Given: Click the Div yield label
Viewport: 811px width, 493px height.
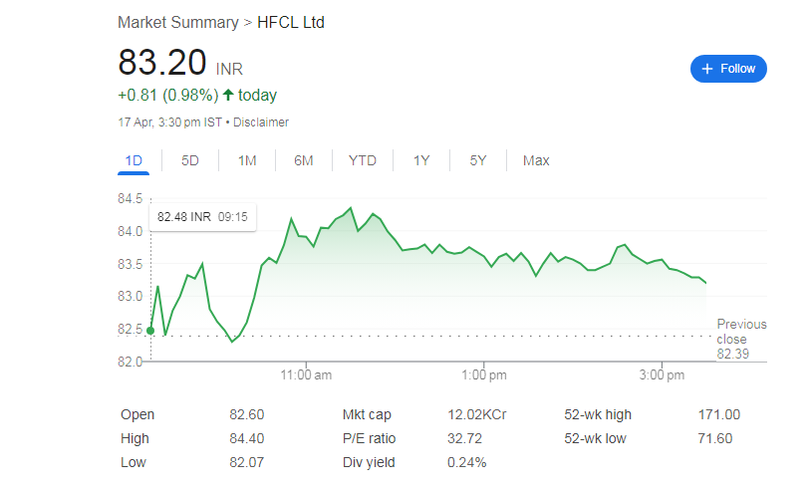Looking at the screenshot, I should tap(369, 462).
